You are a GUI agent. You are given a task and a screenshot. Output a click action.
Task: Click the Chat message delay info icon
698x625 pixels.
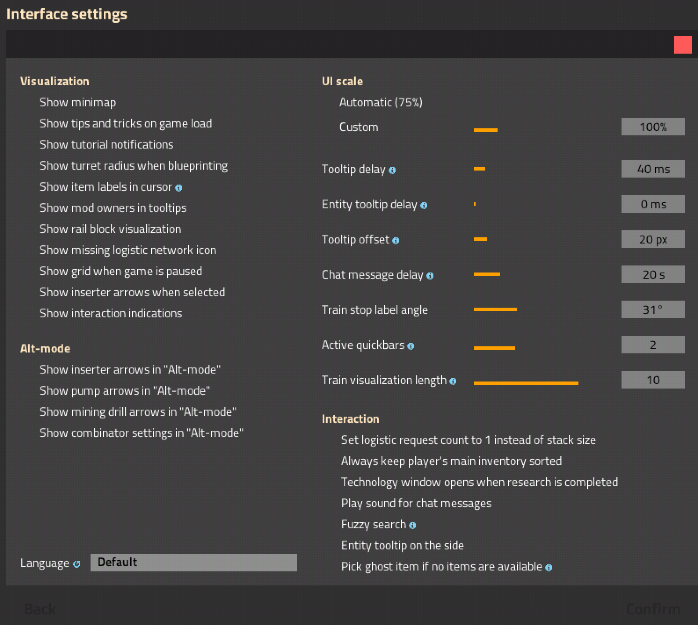point(430,276)
